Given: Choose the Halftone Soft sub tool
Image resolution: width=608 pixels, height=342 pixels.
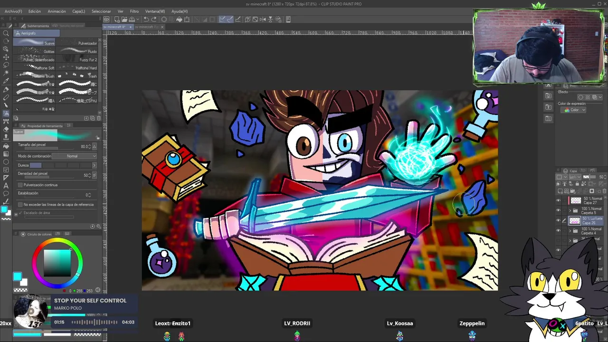Looking at the screenshot, I should pyautogui.click(x=35, y=67).
